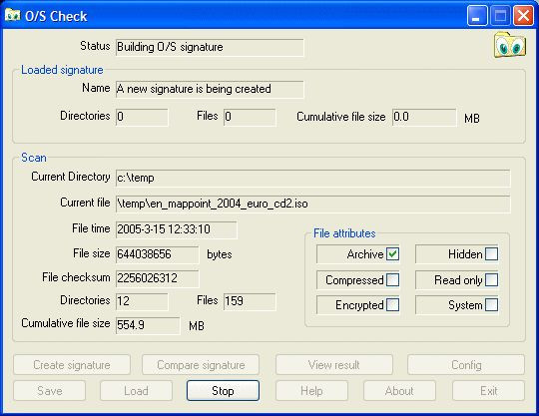This screenshot has height=416, width=539.
Task: Click the loaded signature Name field
Action: [x=210, y=90]
